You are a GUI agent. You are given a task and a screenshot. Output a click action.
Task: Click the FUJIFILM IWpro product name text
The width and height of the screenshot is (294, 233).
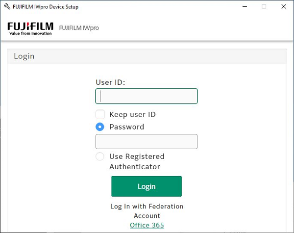pyautogui.click(x=79, y=28)
